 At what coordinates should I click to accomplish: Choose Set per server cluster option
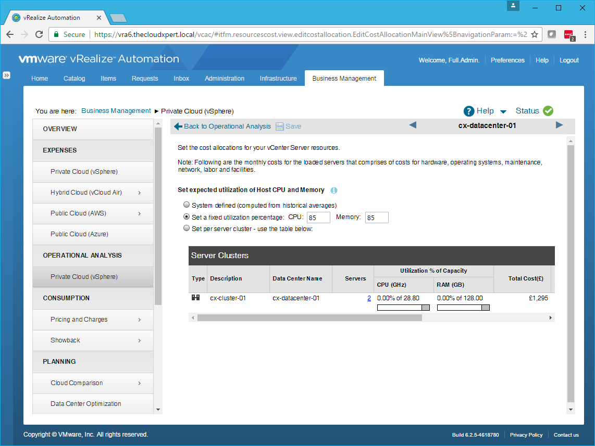[x=187, y=228]
